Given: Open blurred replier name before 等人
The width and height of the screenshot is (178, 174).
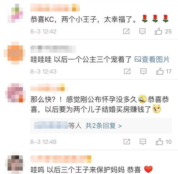Looking at the screenshot, I should point(51,125).
